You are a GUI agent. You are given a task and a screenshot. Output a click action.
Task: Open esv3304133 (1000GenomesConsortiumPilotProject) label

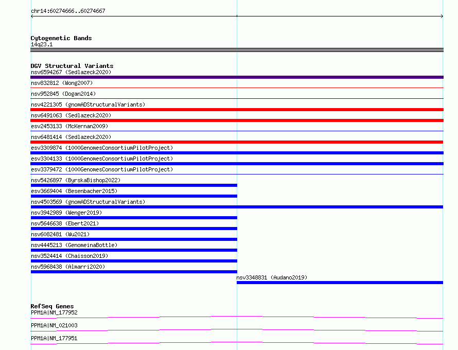pos(102,159)
